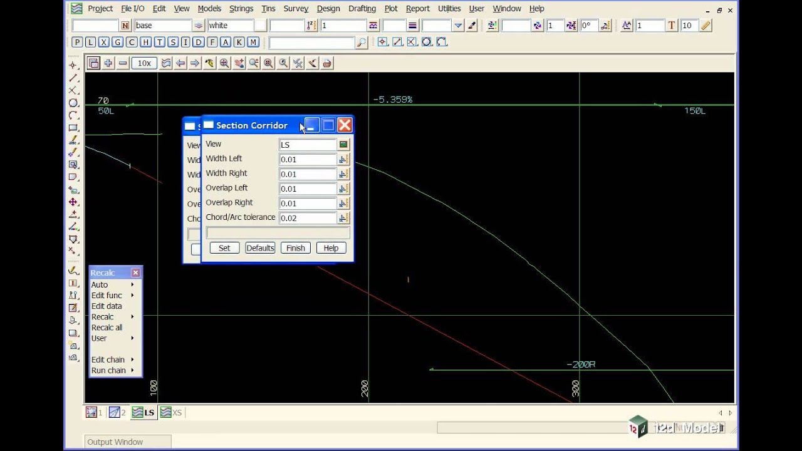
Task: Toggle the C snap button
Action: [132, 42]
